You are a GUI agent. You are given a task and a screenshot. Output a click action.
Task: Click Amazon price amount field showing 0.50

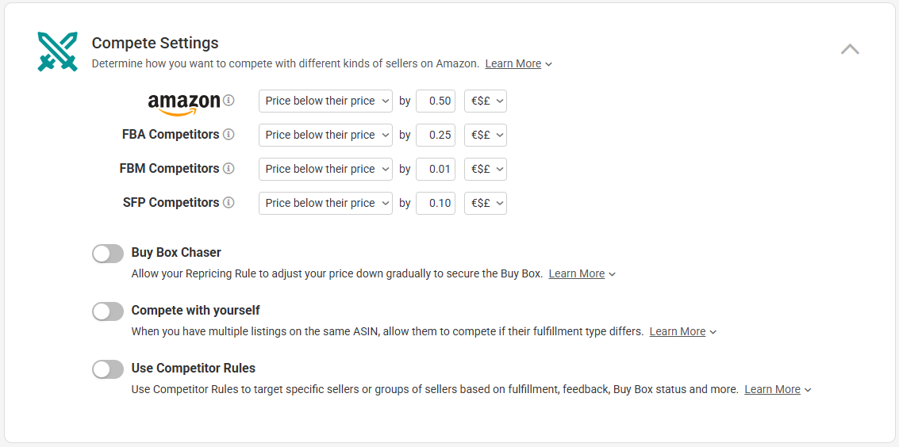click(436, 101)
